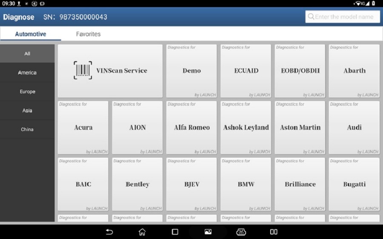Go to home via house icon
The width and height of the screenshot is (383, 239).
(x=142, y=232)
